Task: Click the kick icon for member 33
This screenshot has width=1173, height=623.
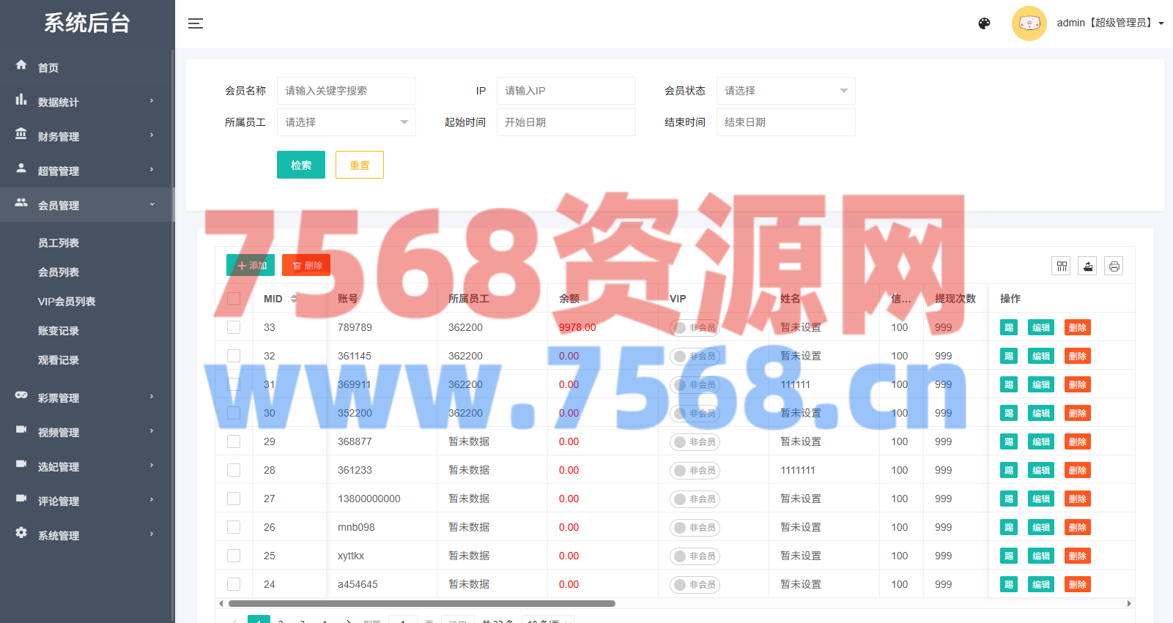Action: pyautogui.click(x=1008, y=328)
